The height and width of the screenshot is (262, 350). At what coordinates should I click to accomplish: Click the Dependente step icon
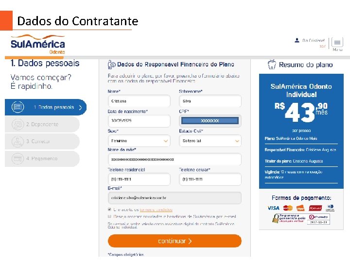(x=18, y=124)
